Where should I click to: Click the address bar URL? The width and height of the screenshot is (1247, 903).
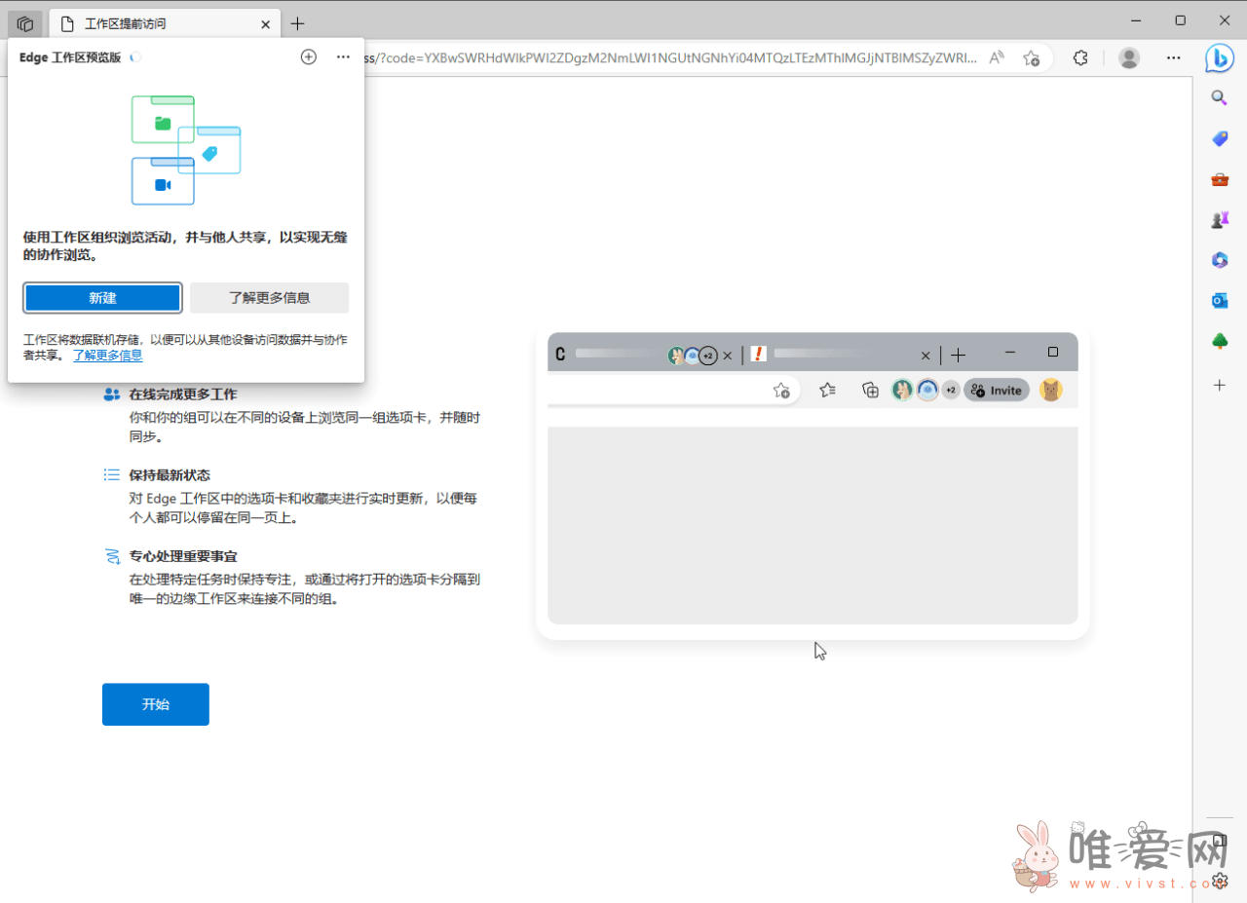point(668,57)
